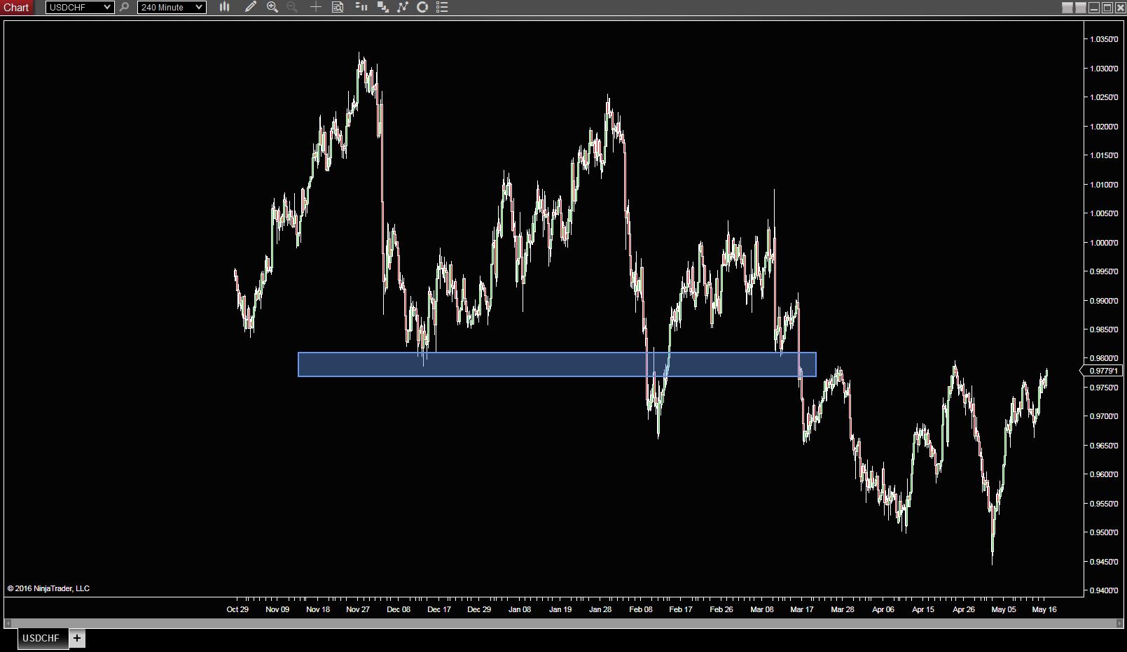This screenshot has height=652, width=1127.
Task: Click the 0.9779 current price marker
Action: pyautogui.click(x=1102, y=371)
